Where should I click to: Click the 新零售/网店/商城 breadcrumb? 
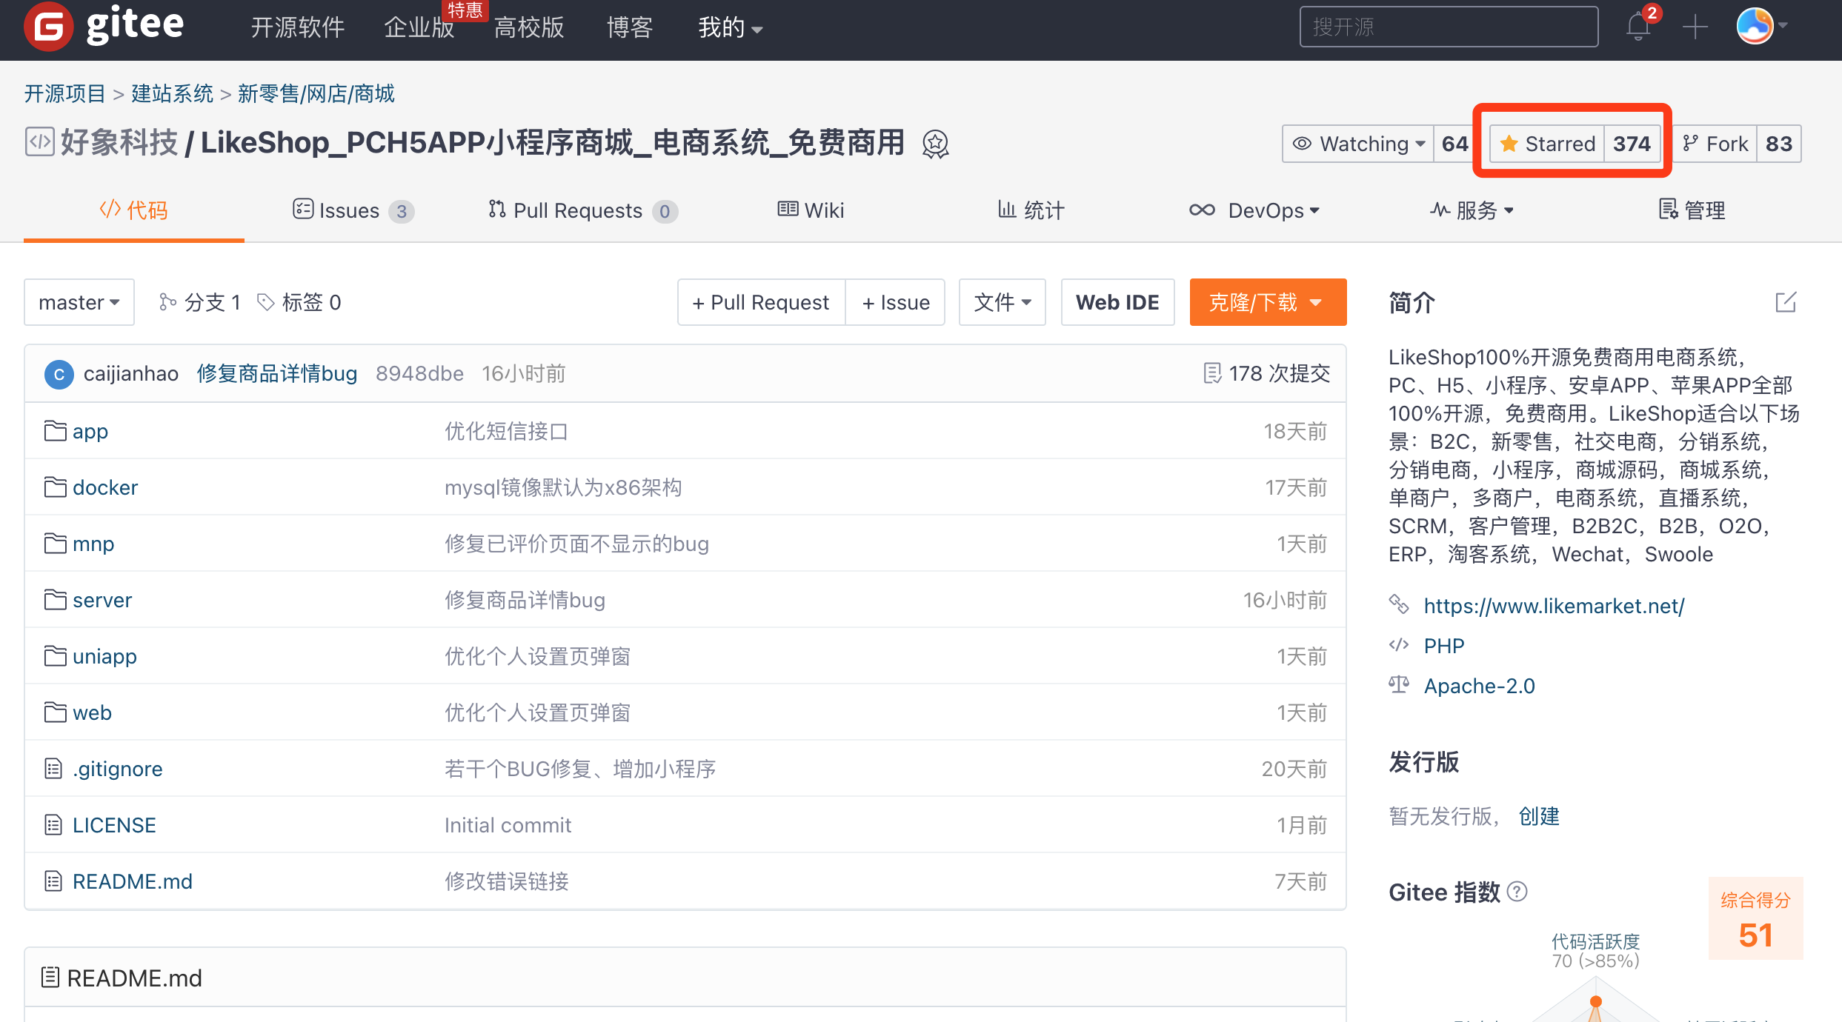coord(316,94)
